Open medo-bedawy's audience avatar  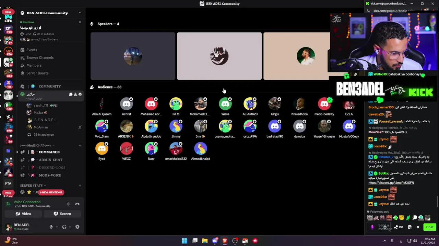point(324,104)
